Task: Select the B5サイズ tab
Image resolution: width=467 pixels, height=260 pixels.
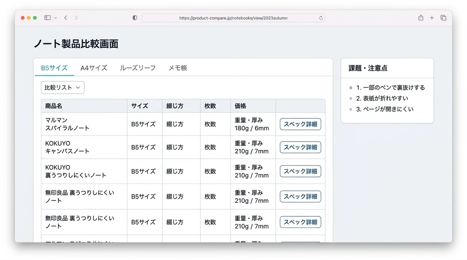Action: 54,68
